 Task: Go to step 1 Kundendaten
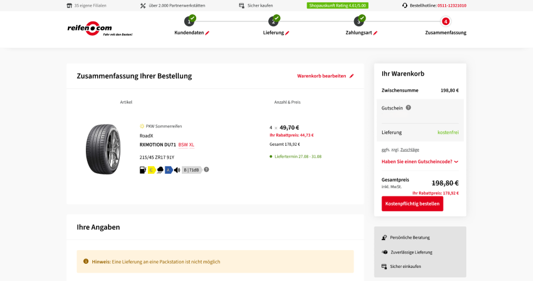(190, 21)
